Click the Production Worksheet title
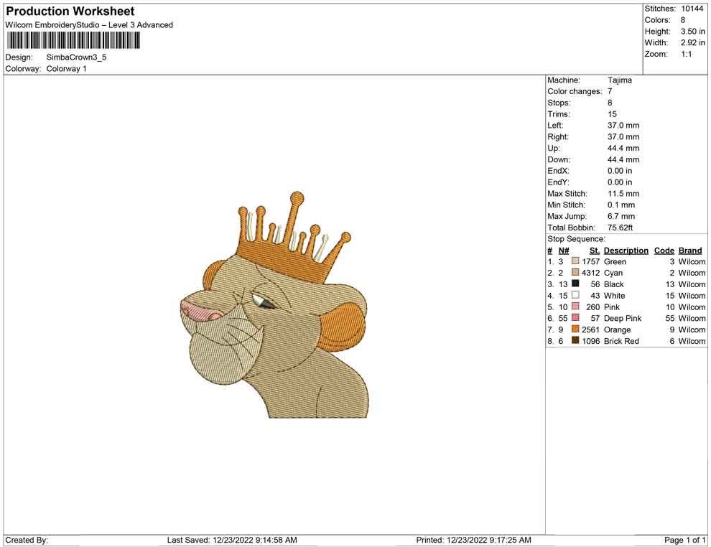The height and width of the screenshot is (547, 711). click(70, 11)
